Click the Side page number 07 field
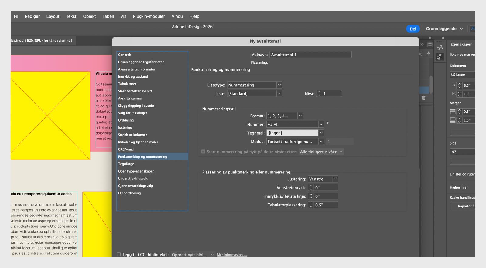The width and height of the screenshot is (486, 268). [x=462, y=152]
